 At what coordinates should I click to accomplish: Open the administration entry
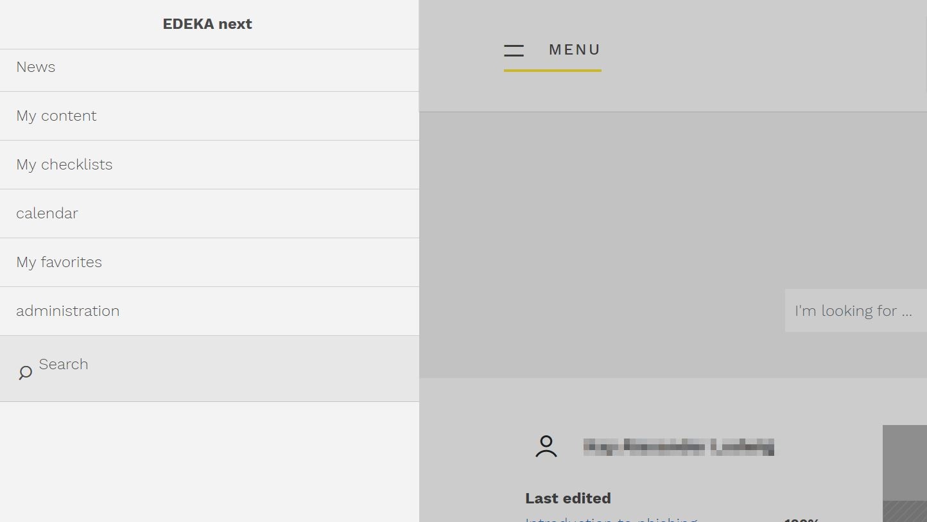tap(209, 311)
